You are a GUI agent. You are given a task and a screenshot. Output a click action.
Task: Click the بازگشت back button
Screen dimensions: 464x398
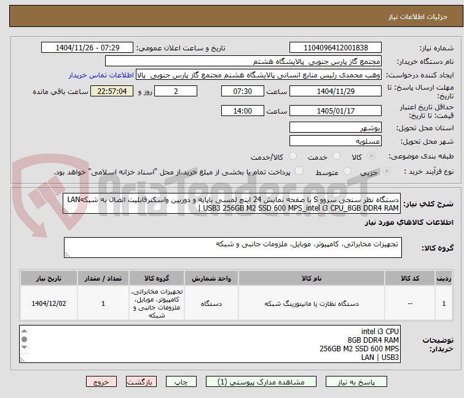(141, 382)
